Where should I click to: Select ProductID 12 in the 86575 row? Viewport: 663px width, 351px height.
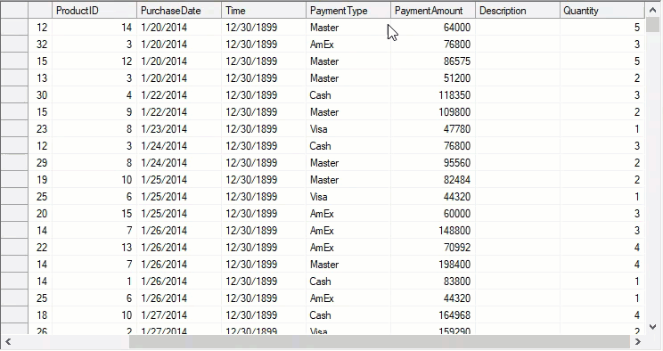pyautogui.click(x=94, y=61)
